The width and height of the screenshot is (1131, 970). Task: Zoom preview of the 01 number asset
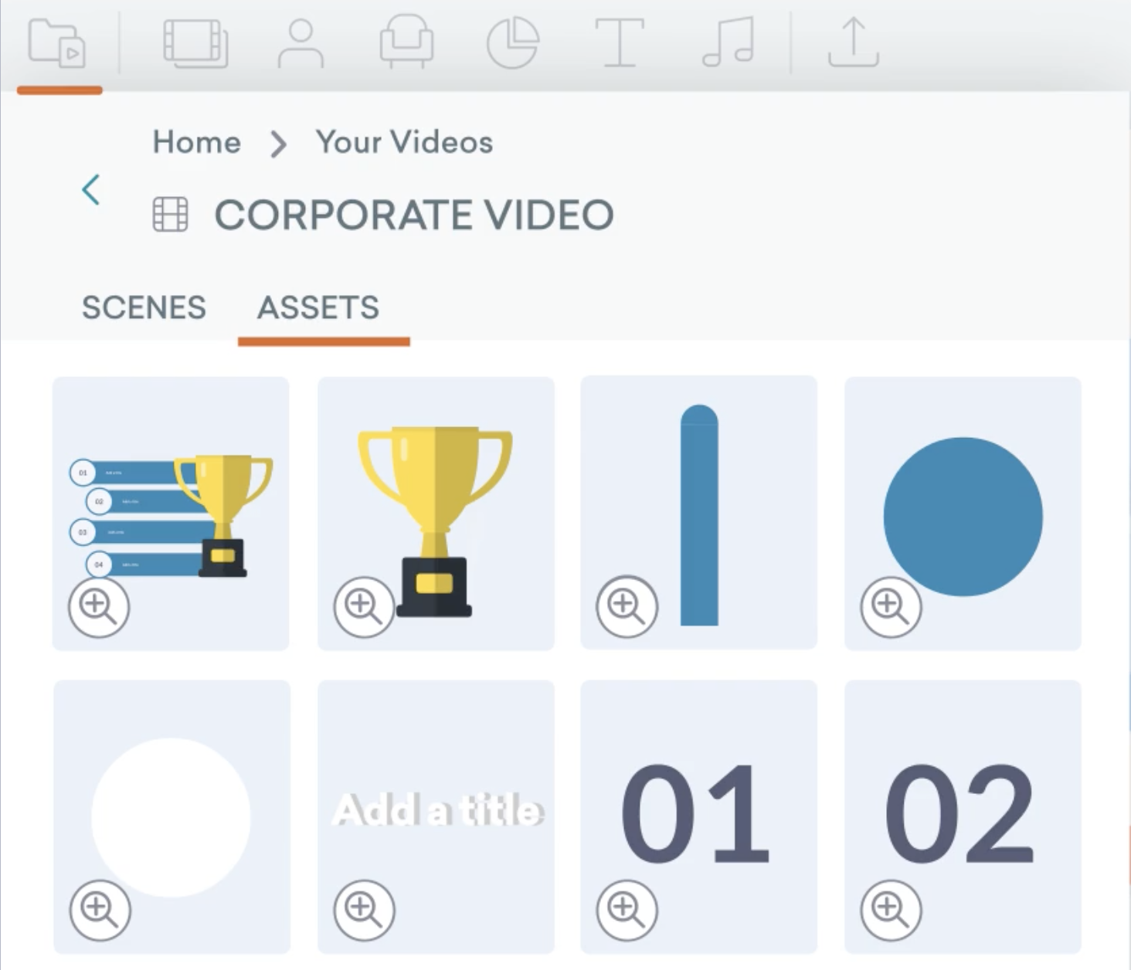coord(627,910)
